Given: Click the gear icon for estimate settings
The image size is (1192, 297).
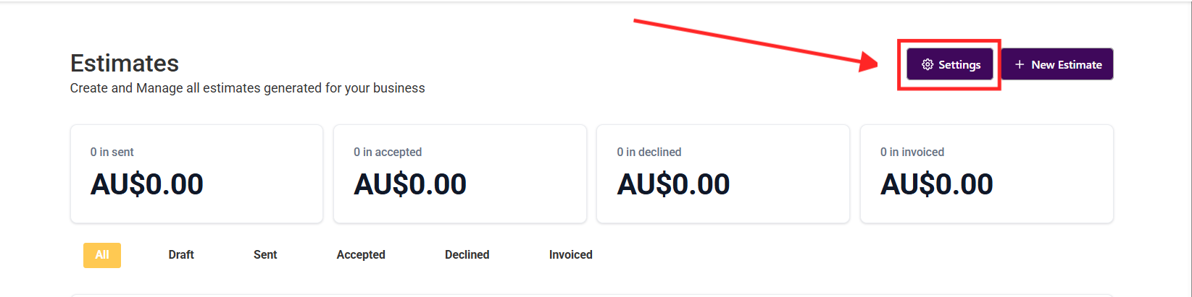Looking at the screenshot, I should [x=928, y=65].
